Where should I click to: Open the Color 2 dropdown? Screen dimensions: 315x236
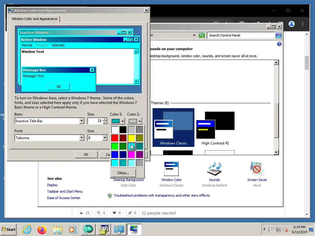[134, 121]
